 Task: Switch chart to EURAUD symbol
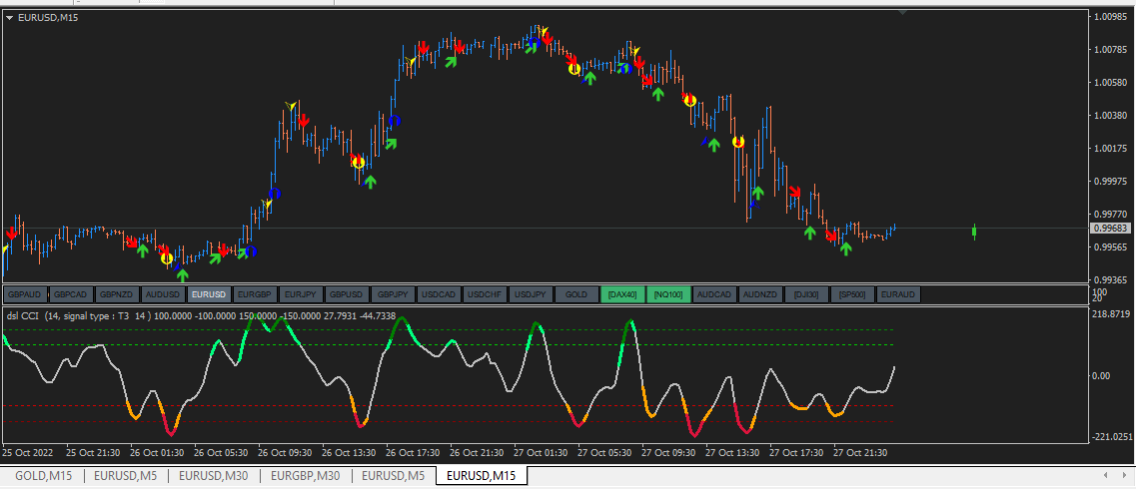pos(897,294)
